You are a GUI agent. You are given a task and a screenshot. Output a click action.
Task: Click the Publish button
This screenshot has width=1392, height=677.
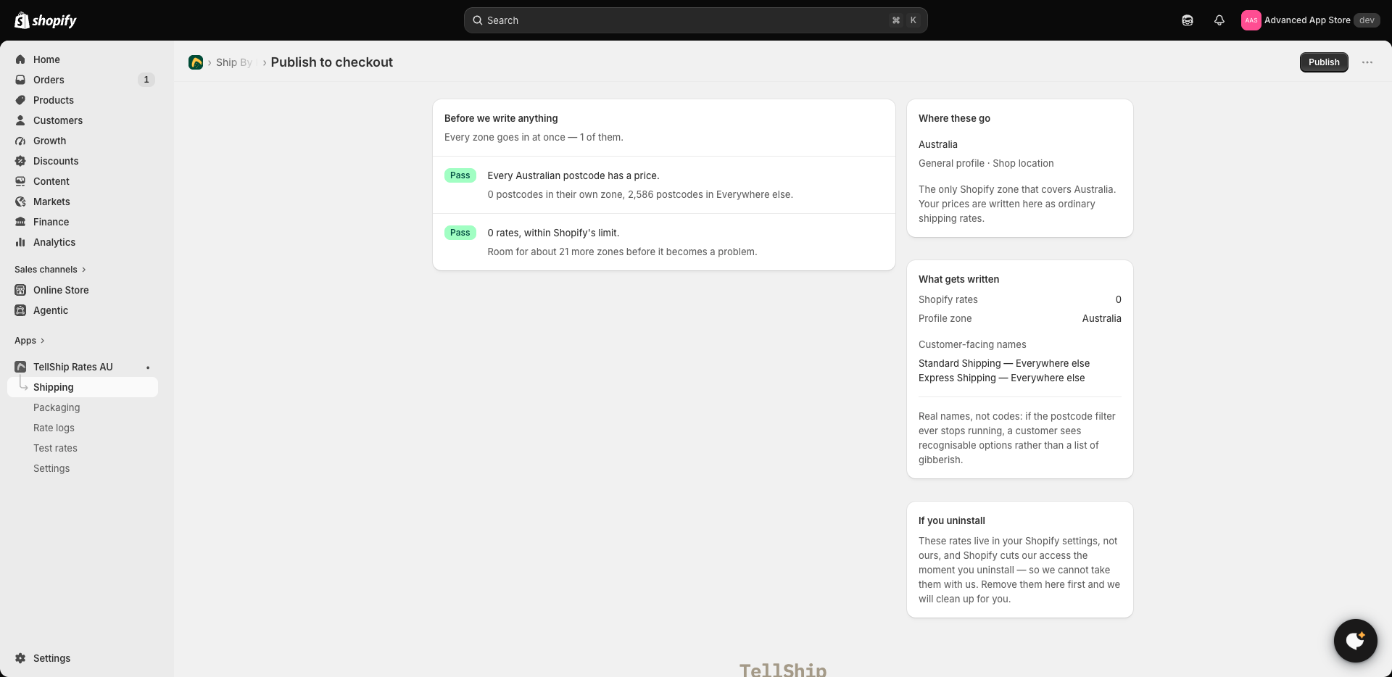[1324, 62]
